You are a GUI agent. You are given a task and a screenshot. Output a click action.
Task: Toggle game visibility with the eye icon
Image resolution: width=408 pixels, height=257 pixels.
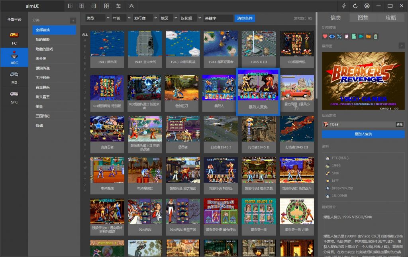pyautogui.click(x=332, y=37)
